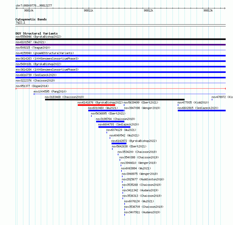Open nsv3222376 (Chaisson2019) label

click(35, 80)
